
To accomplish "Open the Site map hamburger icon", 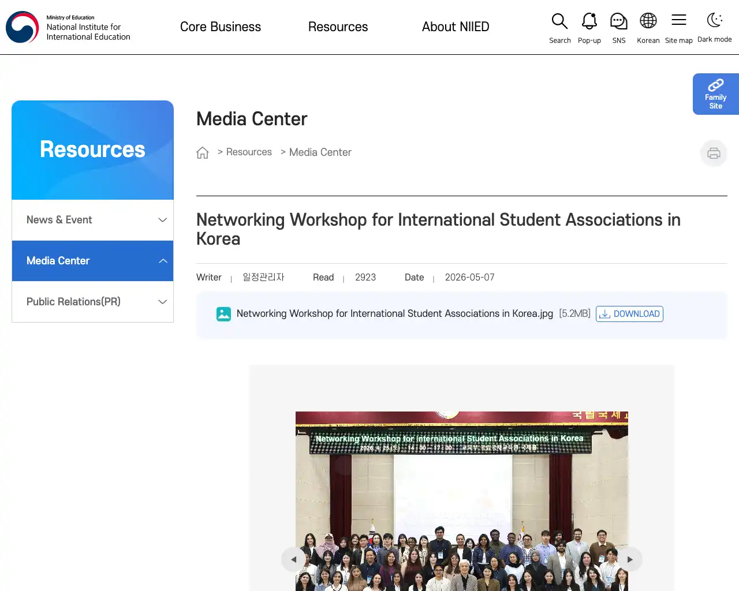I will (679, 20).
